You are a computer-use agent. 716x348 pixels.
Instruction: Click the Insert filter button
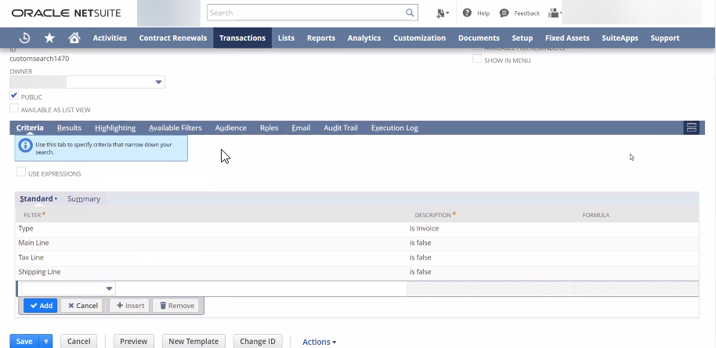point(130,306)
